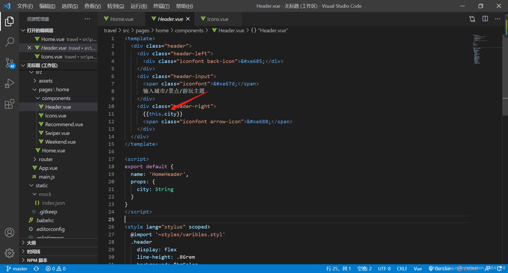Expand the Outline (大纲) section
The image size is (508, 273).
31,243
